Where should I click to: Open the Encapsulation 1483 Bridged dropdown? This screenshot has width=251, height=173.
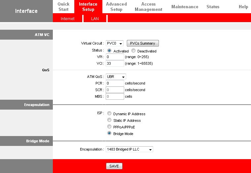[x=129, y=150]
